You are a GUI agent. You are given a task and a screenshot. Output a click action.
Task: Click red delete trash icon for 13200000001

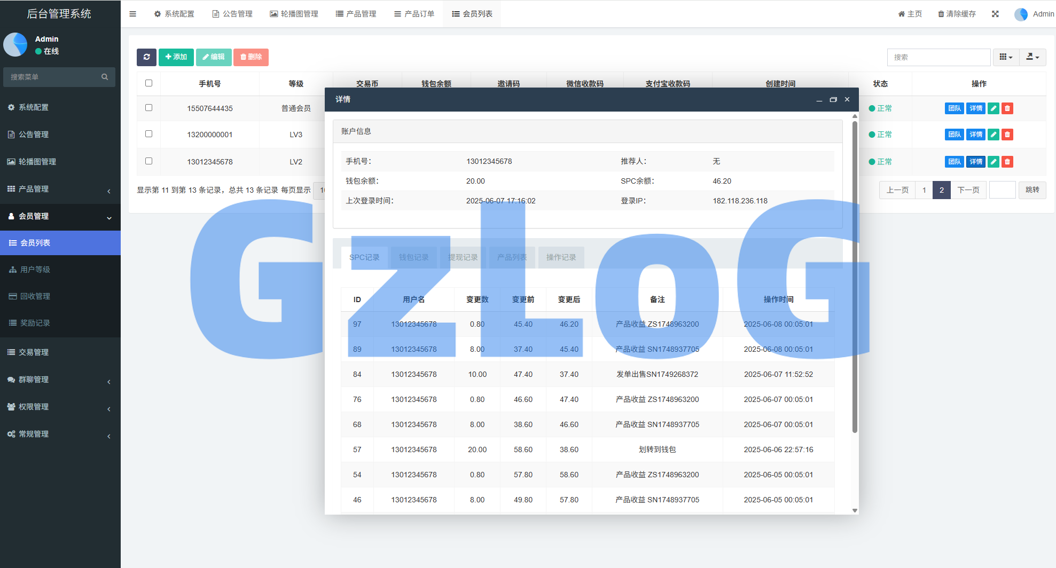click(x=1007, y=135)
